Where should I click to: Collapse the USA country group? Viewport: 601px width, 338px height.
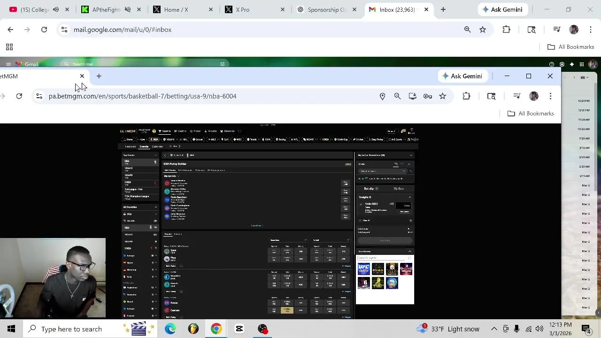click(156, 214)
